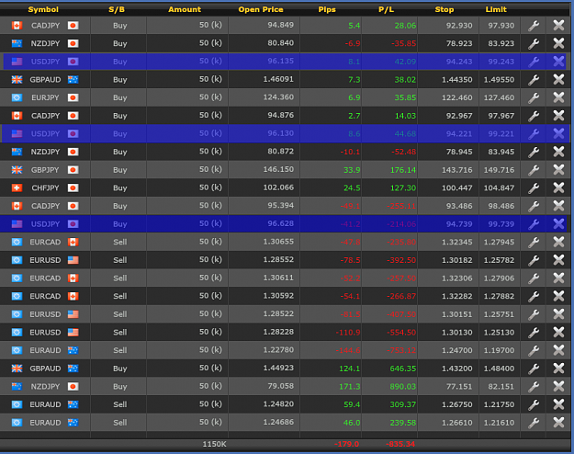Image resolution: width=574 pixels, height=454 pixels.
Task: Open the modify wrench for the EURJPY position
Action: 534,97
